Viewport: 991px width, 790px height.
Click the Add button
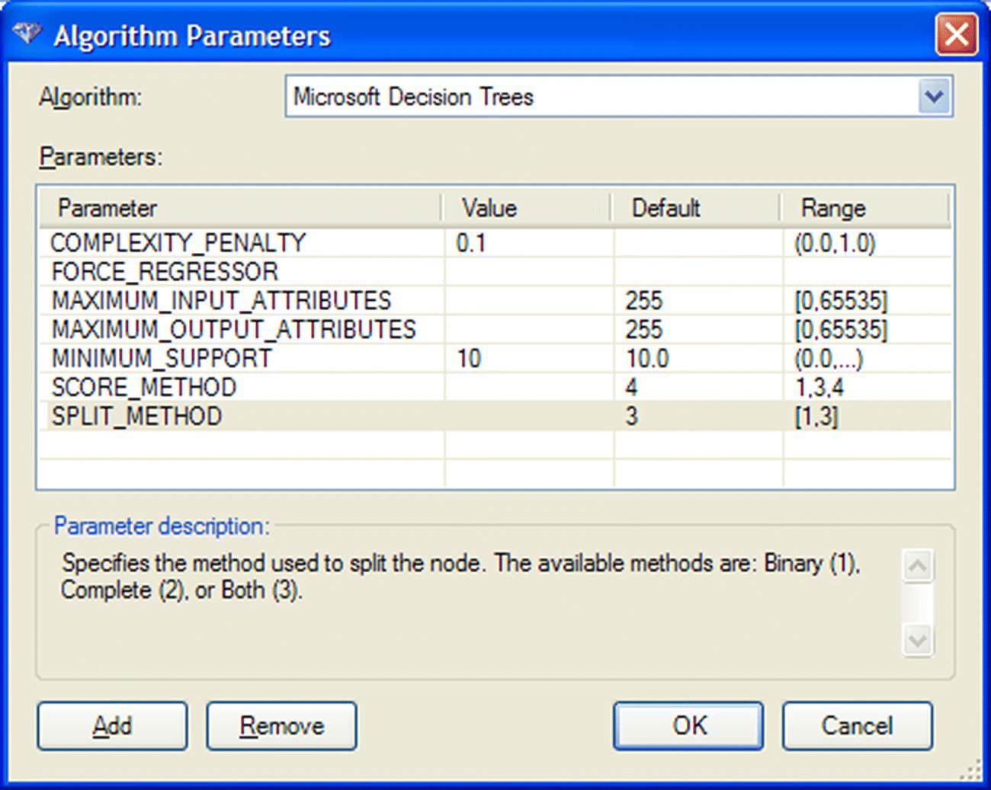coord(112,726)
